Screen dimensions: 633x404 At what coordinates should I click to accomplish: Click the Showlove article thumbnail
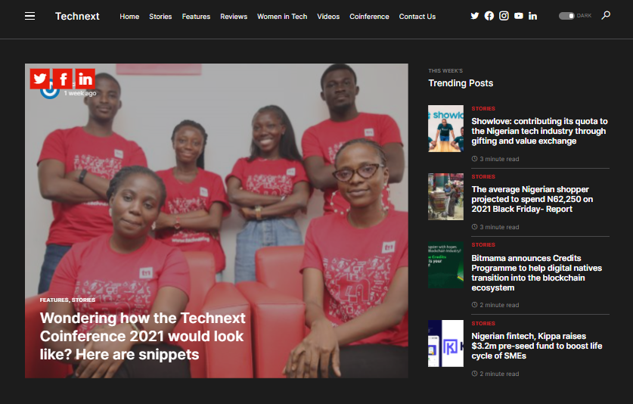[x=445, y=129]
